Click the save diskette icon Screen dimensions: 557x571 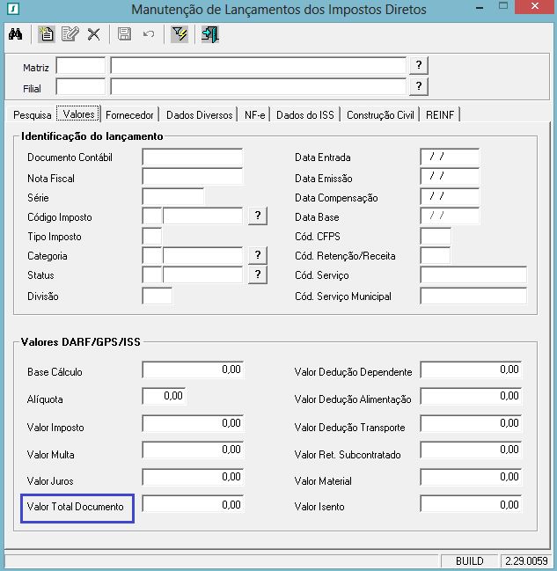pyautogui.click(x=124, y=34)
